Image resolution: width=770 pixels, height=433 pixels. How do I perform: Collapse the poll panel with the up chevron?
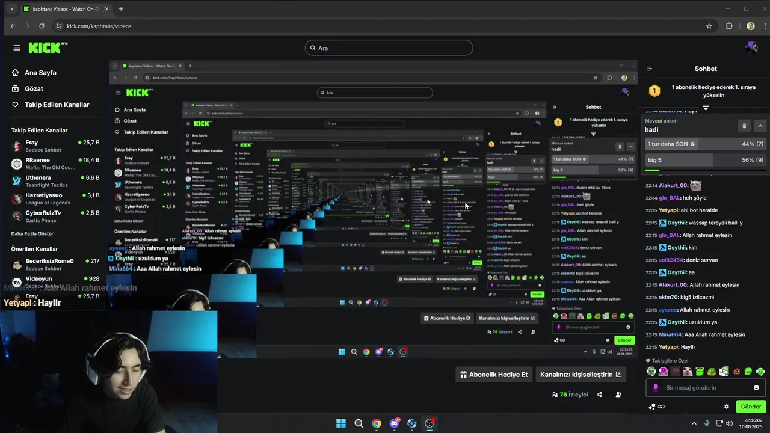(760, 126)
